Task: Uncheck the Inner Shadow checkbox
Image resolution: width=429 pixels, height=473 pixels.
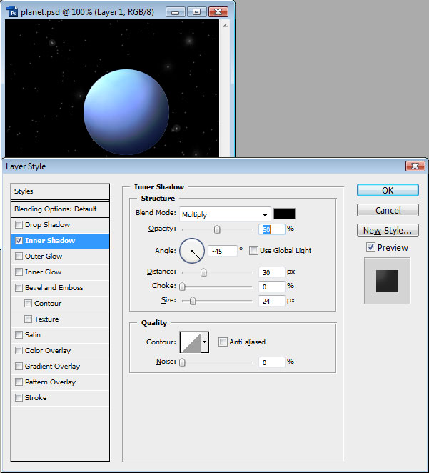Action: (19, 240)
